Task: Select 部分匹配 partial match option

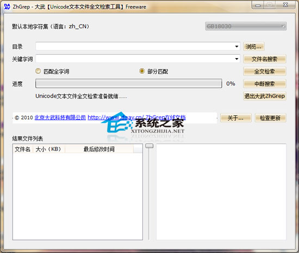Action: click(x=142, y=71)
